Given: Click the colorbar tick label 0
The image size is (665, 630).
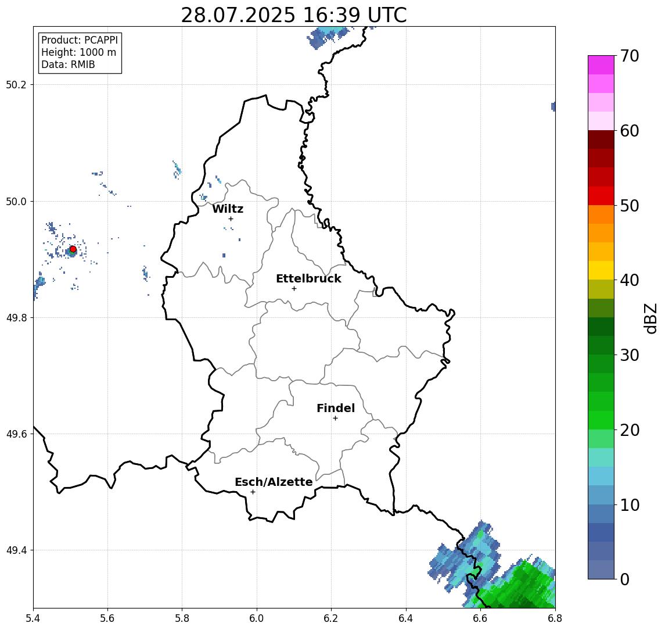Looking at the screenshot, I should point(625,579).
